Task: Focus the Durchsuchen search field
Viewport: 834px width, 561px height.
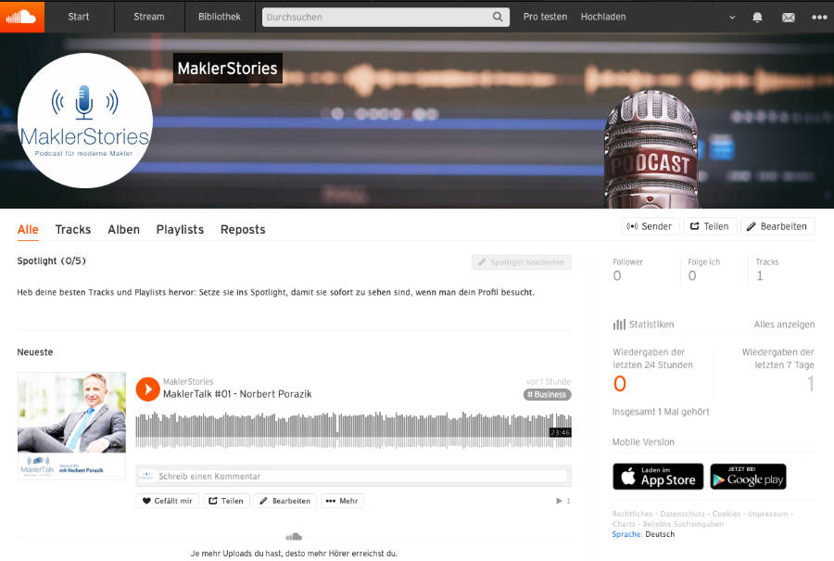Action: 385,17
